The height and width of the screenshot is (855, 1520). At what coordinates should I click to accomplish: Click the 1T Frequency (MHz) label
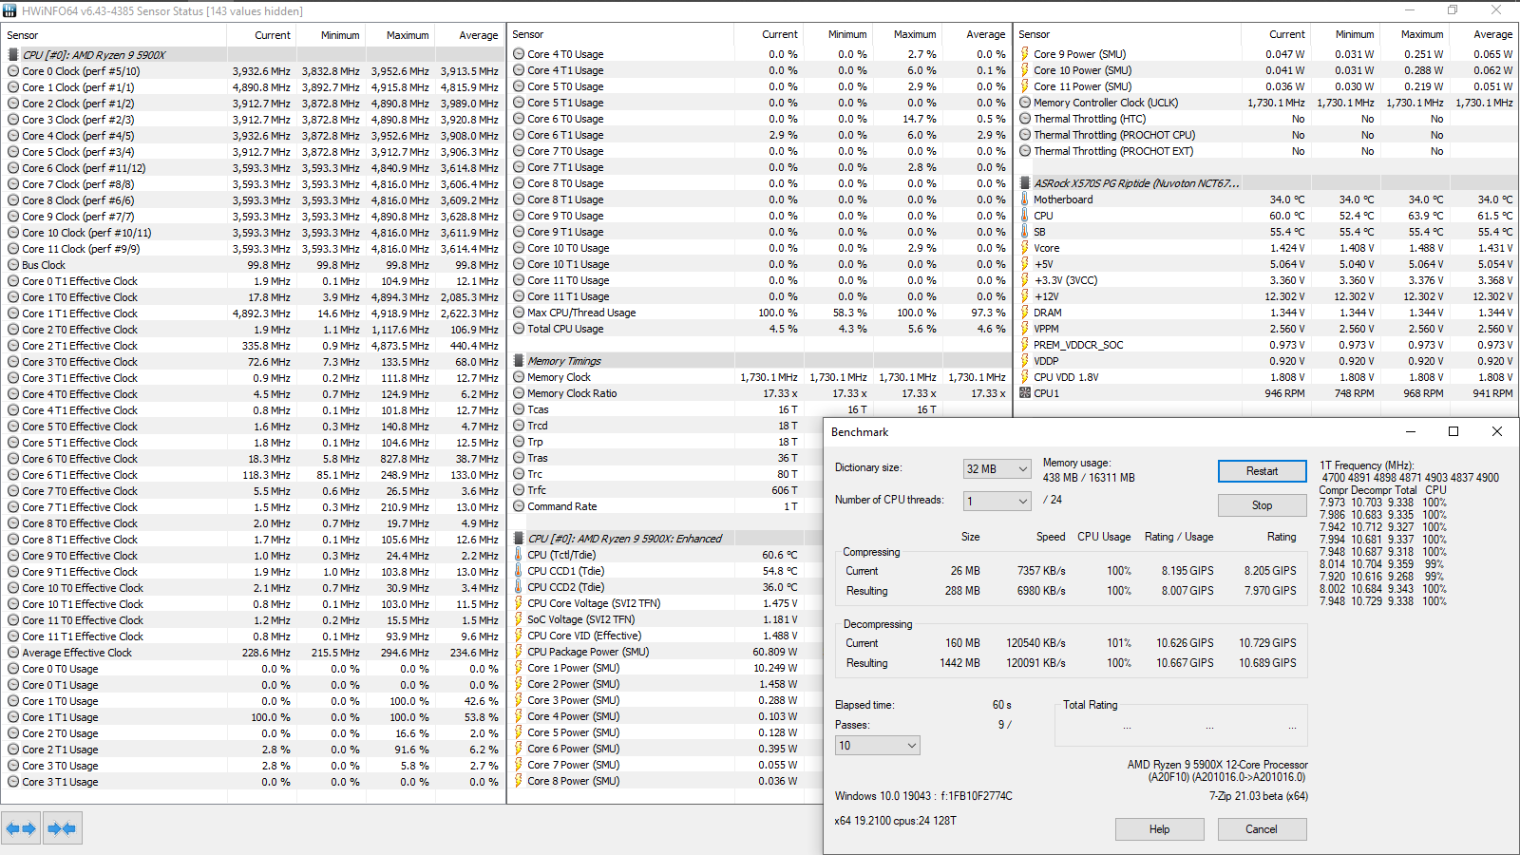click(x=1367, y=465)
